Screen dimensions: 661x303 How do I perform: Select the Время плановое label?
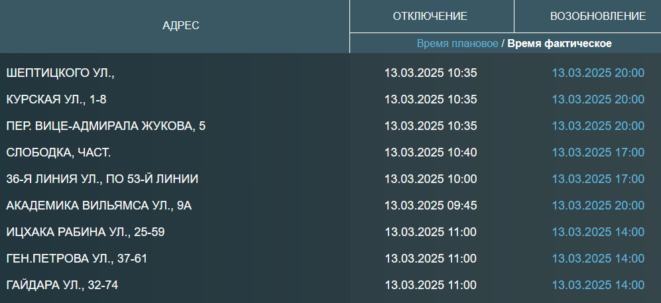click(x=457, y=44)
